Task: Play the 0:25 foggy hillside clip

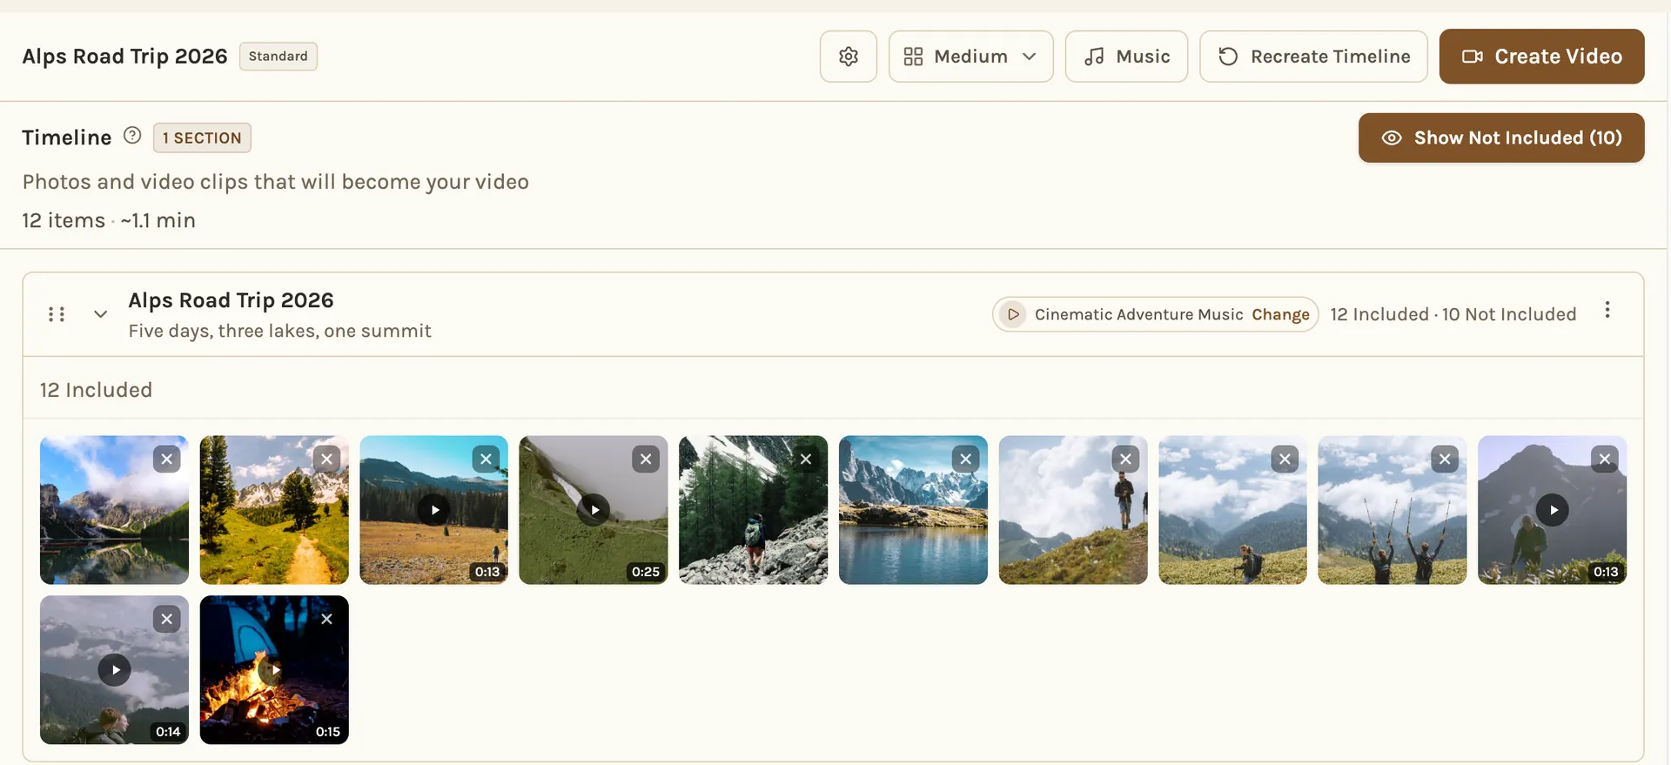Action: point(594,510)
